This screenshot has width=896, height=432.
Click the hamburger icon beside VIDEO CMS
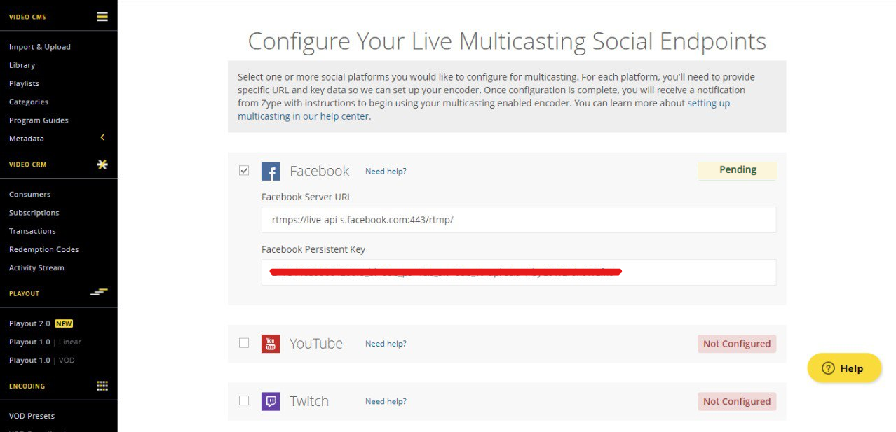pos(102,17)
